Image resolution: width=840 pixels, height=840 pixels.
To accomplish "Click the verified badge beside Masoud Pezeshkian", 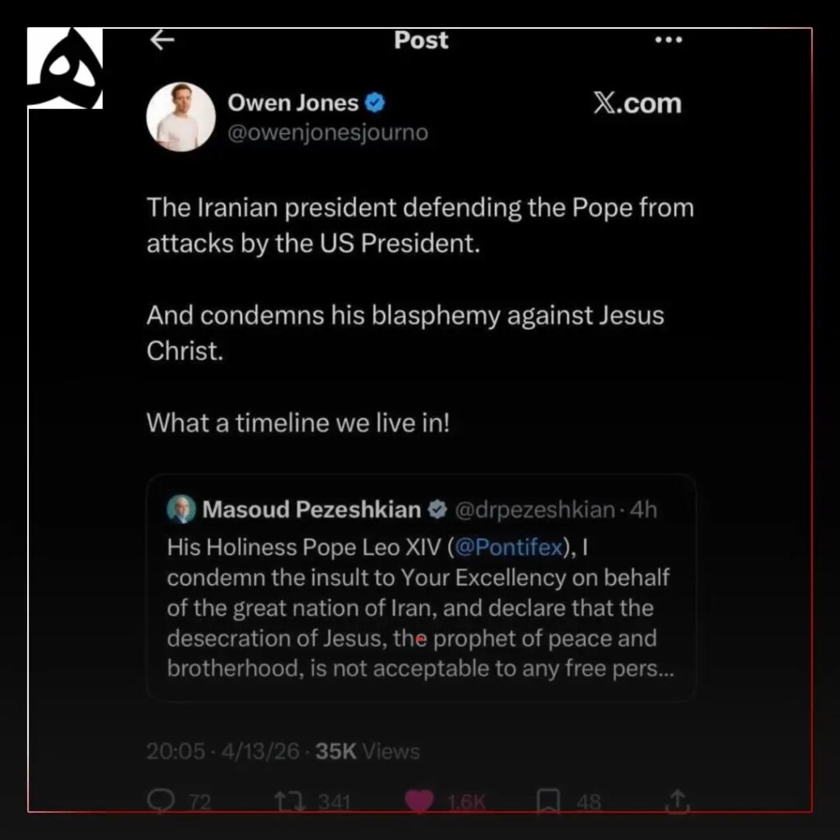I will pyautogui.click(x=438, y=510).
